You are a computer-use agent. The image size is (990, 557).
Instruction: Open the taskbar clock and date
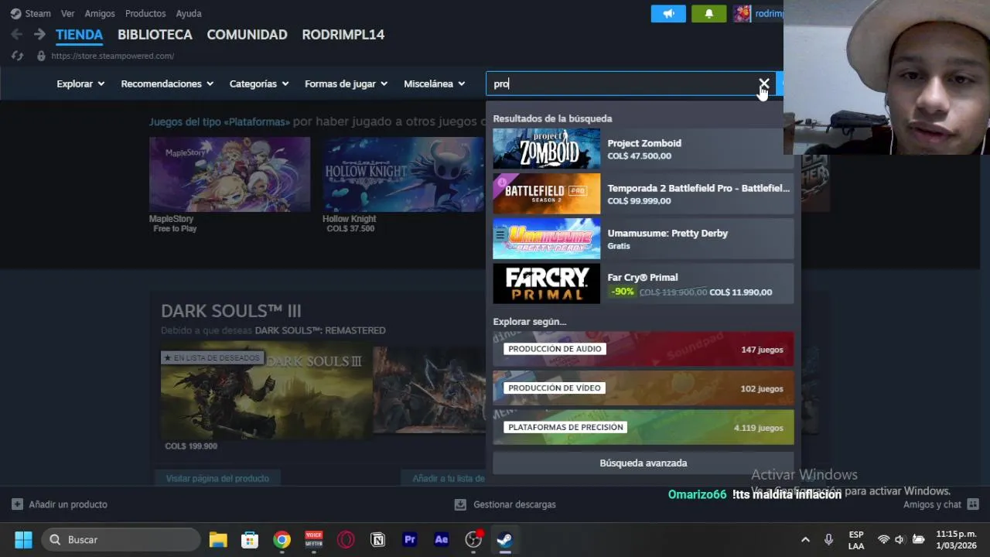coord(956,539)
